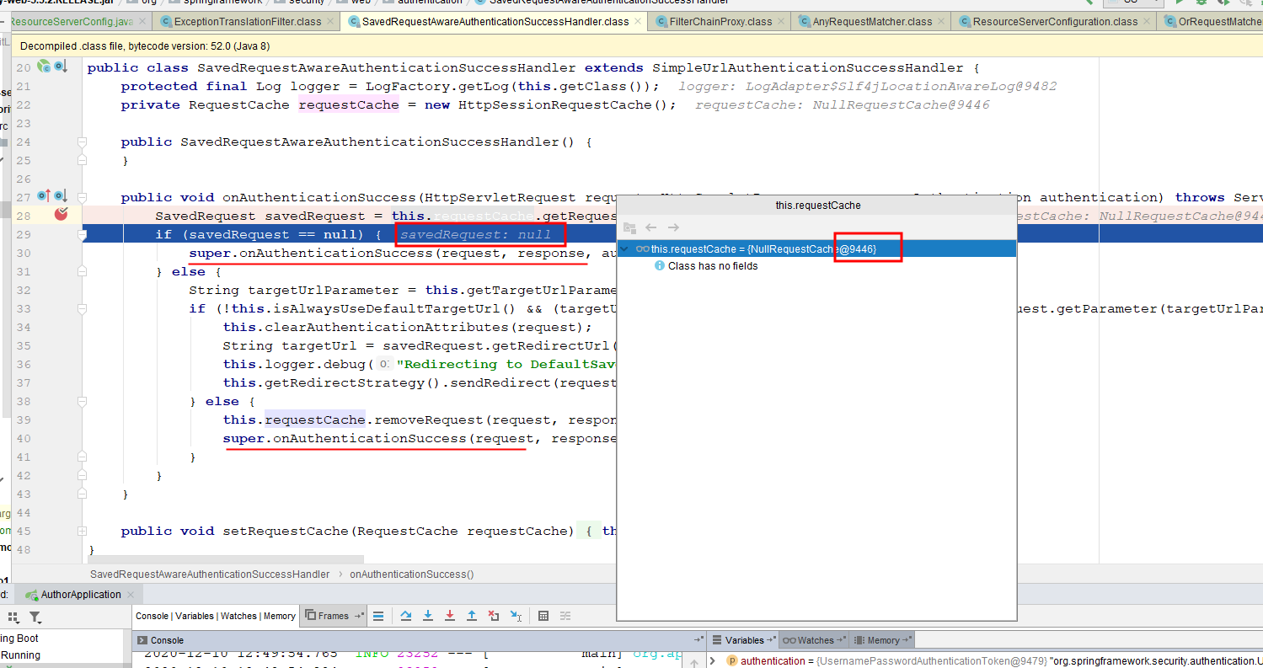Expand the authentication variable node
The width and height of the screenshot is (1263, 668).
coord(714,661)
